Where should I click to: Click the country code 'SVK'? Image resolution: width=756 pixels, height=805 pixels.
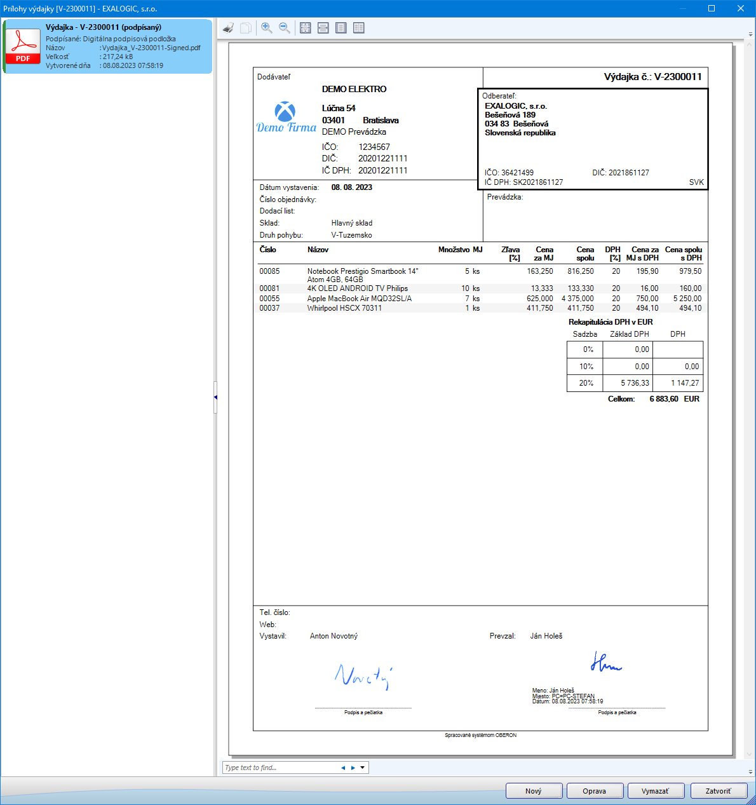696,182
